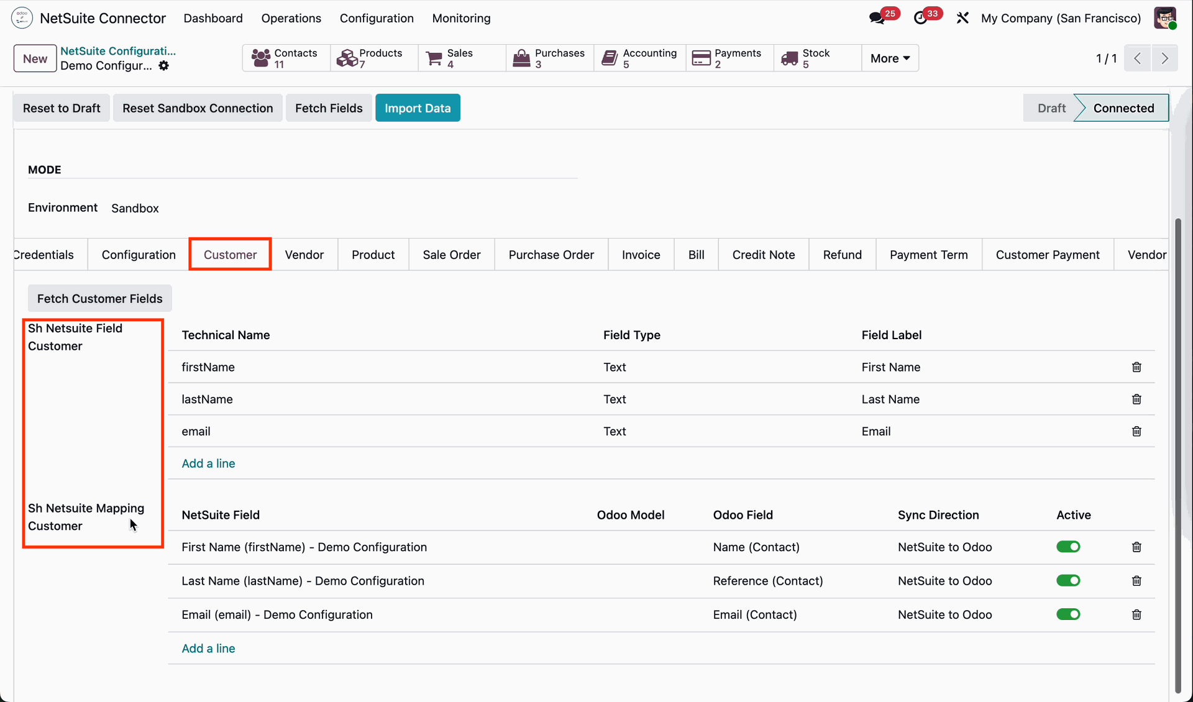The image size is (1193, 702).
Task: Switch to the Invoice tab
Action: (x=641, y=255)
